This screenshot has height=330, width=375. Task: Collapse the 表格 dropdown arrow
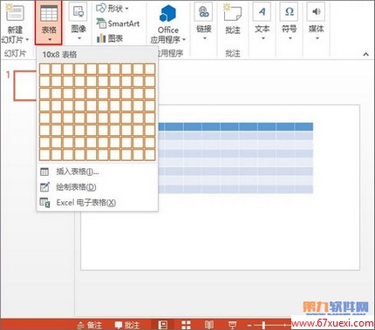(x=50, y=39)
